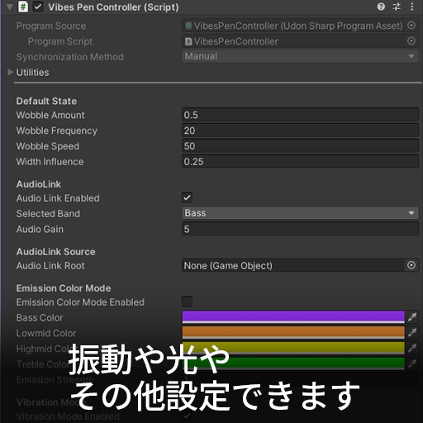Click the Wobble Frequency value field
Screen dimensions: 423x423
click(300, 131)
